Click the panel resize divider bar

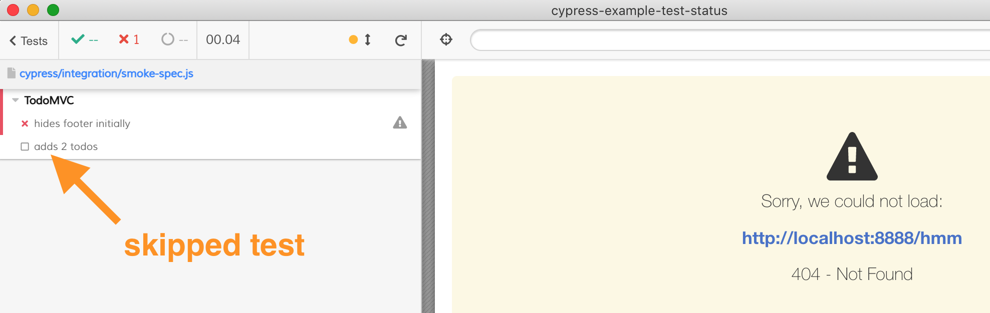pyautogui.click(x=428, y=186)
